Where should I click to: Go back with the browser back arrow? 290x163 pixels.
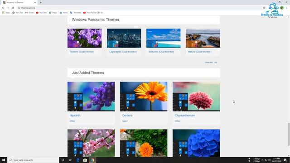point(3,8)
